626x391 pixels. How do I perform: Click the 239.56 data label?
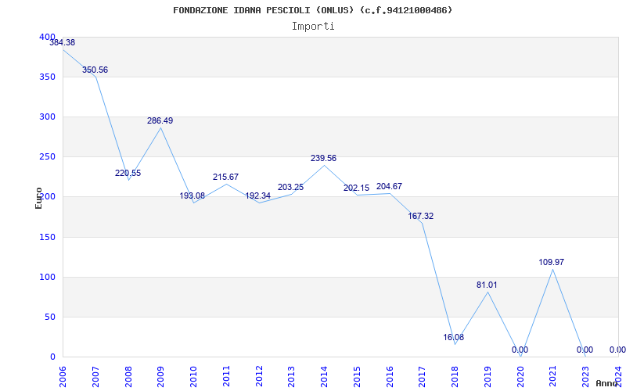(x=323, y=158)
